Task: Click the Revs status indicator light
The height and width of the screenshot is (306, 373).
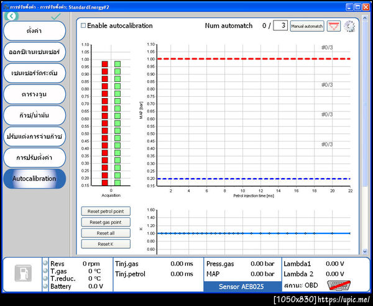Action: point(45,263)
